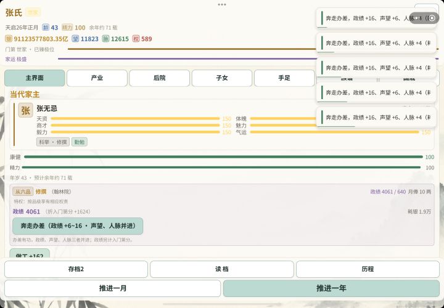This screenshot has width=444, height=308.
Task: Click the 张 avatar of the family head
Action: pyautogui.click(x=26, y=110)
